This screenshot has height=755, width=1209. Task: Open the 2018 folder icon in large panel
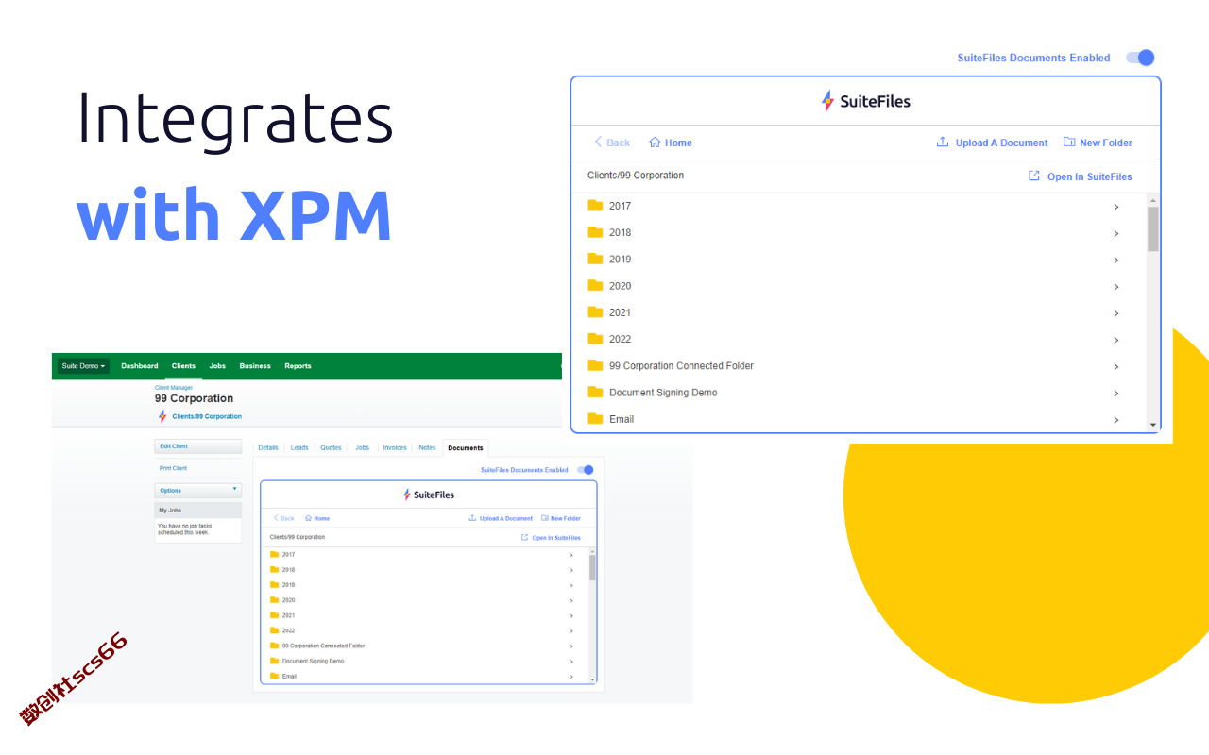pos(595,231)
